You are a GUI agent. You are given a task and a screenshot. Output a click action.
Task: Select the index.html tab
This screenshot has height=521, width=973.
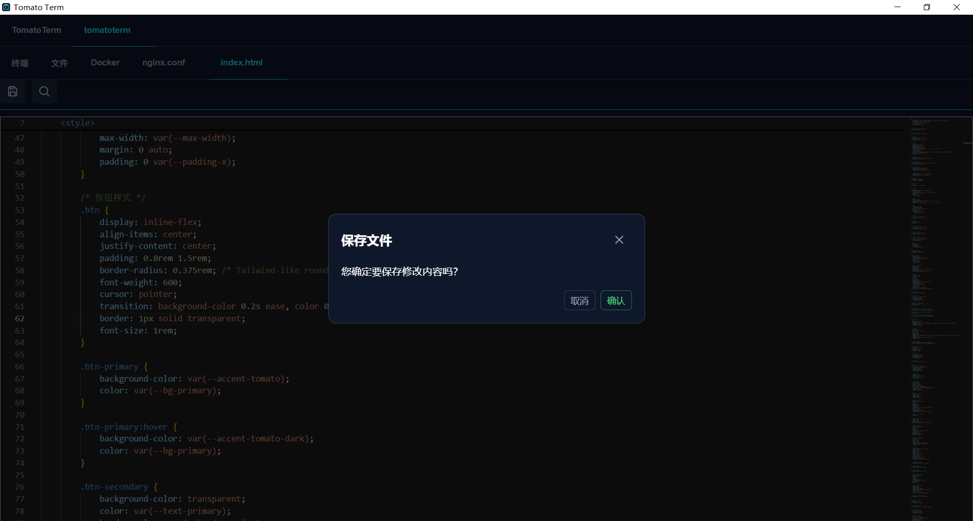241,63
